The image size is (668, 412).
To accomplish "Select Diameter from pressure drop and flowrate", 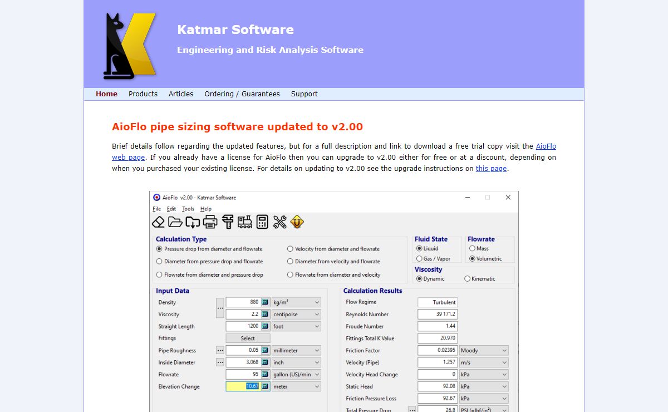I will point(209,261).
